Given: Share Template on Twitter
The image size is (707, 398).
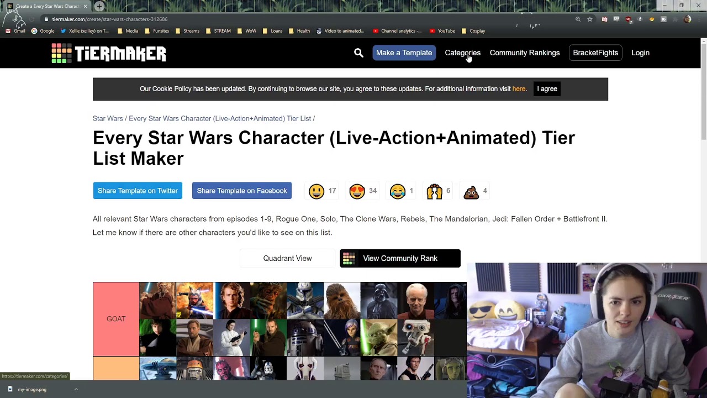Looking at the screenshot, I should click(138, 191).
